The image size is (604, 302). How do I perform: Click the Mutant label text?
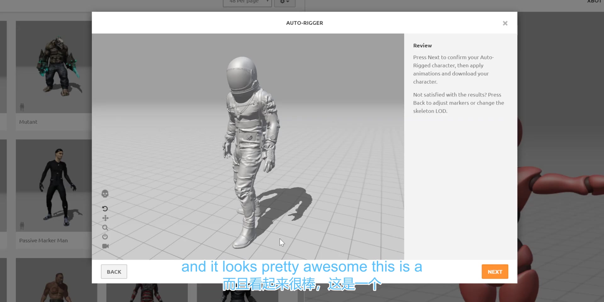click(x=28, y=122)
